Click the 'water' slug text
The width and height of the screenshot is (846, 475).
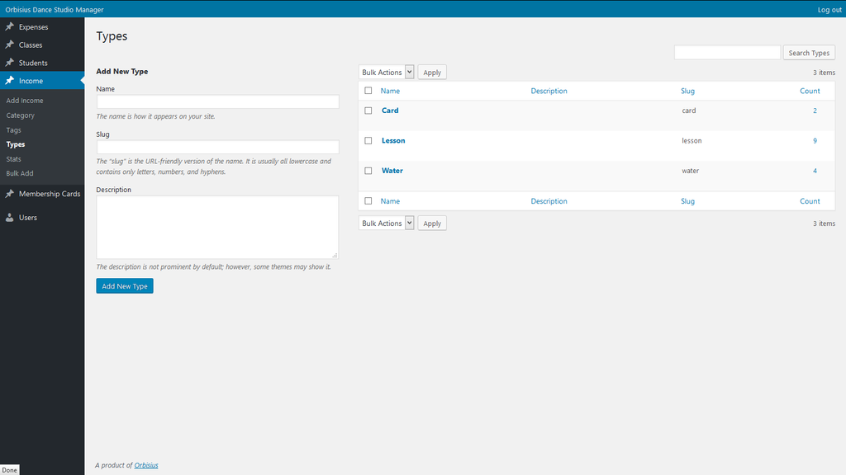click(x=690, y=171)
